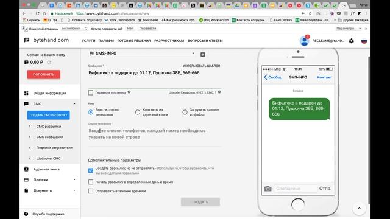Click the wallet icon by balance

pos(26,62)
